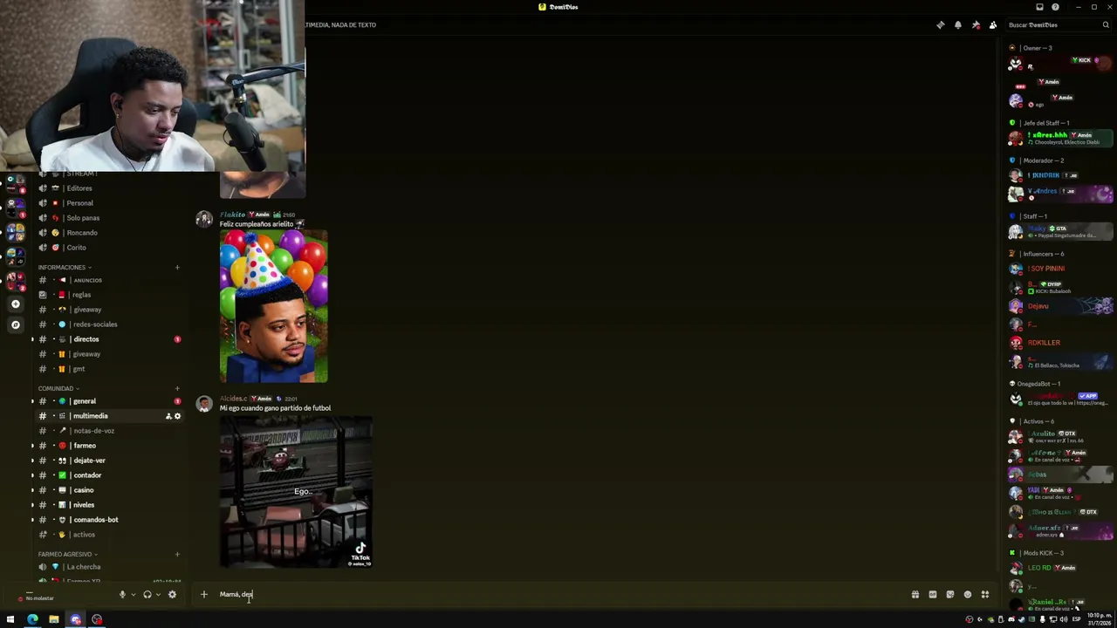Open the activos channel
This screenshot has height=628, width=1117.
[x=108, y=535]
